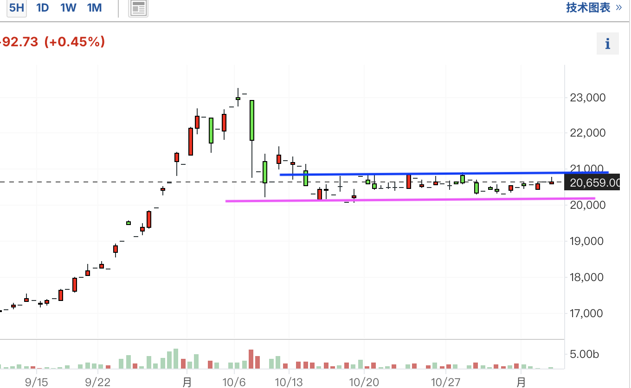Click the 23,000 price axis label
The image size is (631, 388).
coord(587,98)
